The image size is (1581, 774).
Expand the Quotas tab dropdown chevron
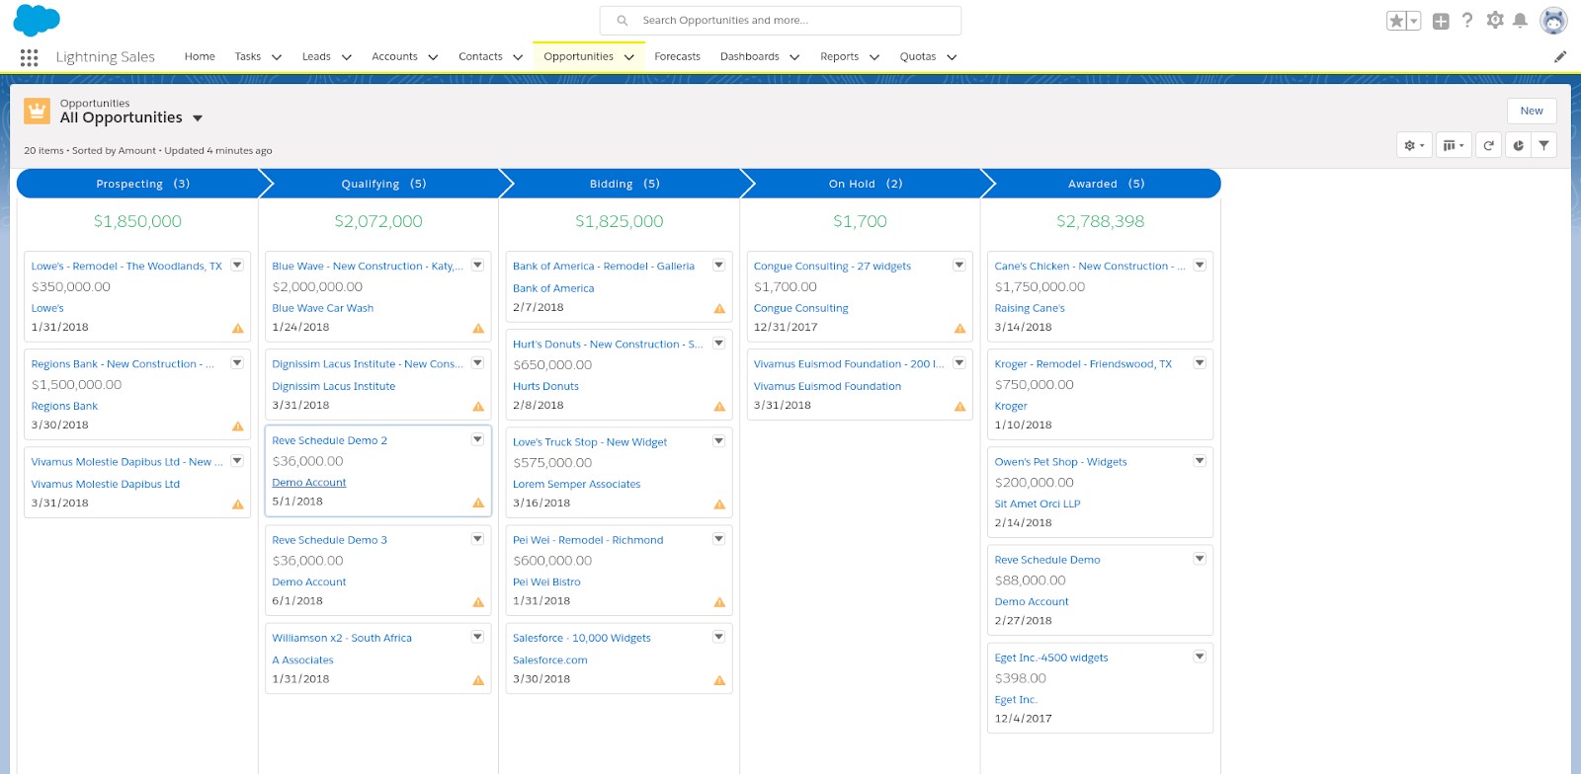[952, 57]
